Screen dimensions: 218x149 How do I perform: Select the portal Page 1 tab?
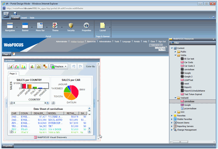pyautogui.click(x=7, y=54)
